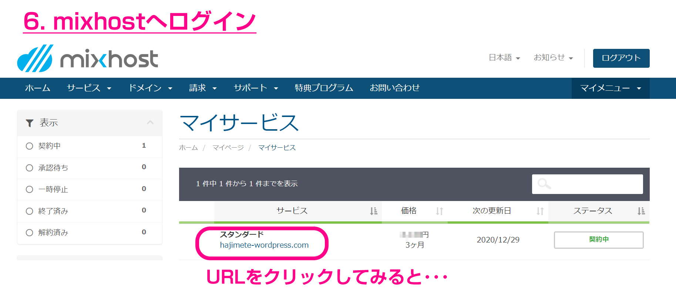This screenshot has height=298, width=676.
Task: Expand the サポート navigation dropdown
Action: 256,88
